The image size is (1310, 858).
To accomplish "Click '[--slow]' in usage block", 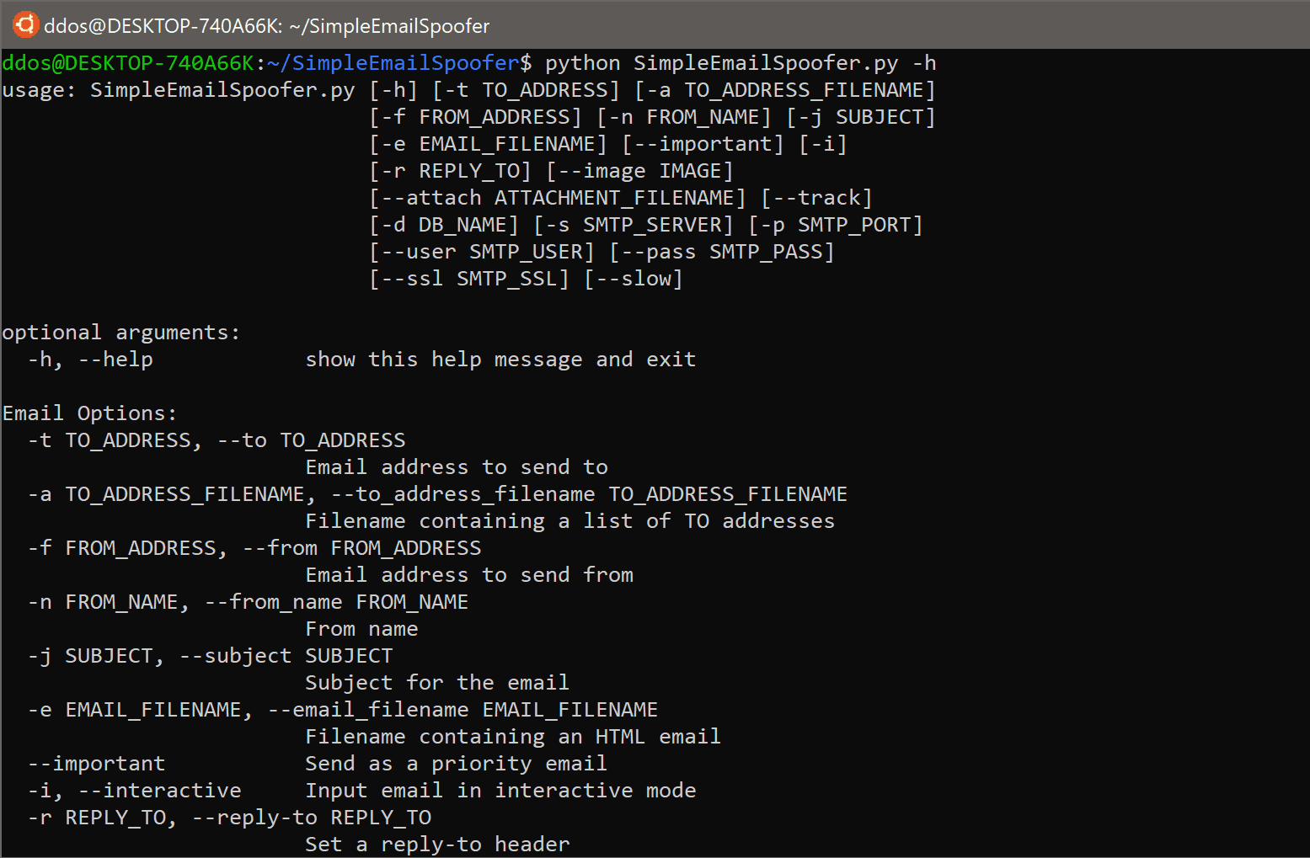I will pyautogui.click(x=634, y=279).
